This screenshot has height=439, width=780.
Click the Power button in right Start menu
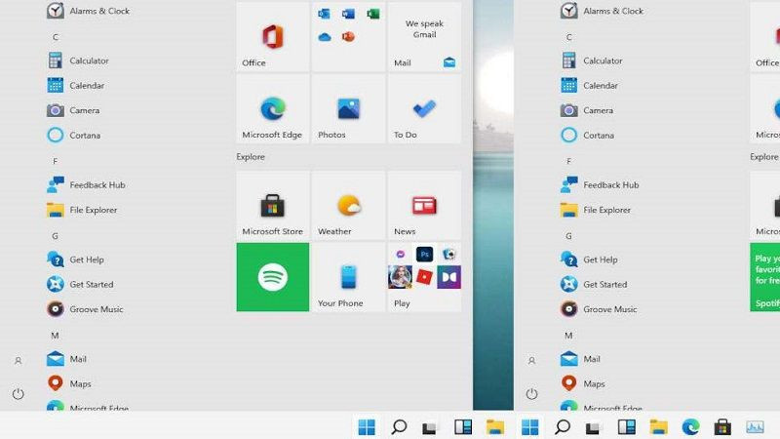531,394
